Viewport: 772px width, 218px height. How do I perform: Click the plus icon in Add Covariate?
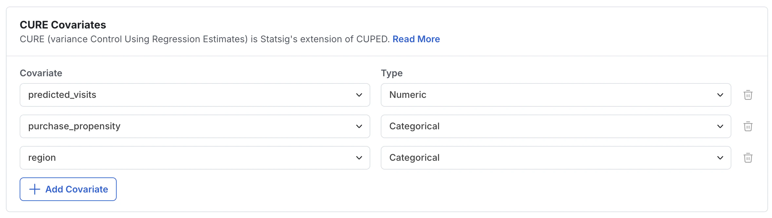tap(35, 189)
